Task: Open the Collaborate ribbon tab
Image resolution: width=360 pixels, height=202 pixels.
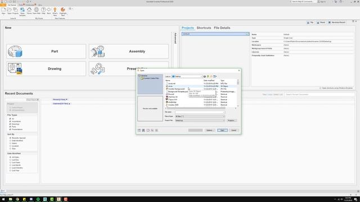Action: 30,5
